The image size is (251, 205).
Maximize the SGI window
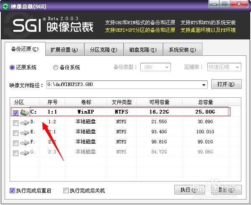tap(225, 4)
